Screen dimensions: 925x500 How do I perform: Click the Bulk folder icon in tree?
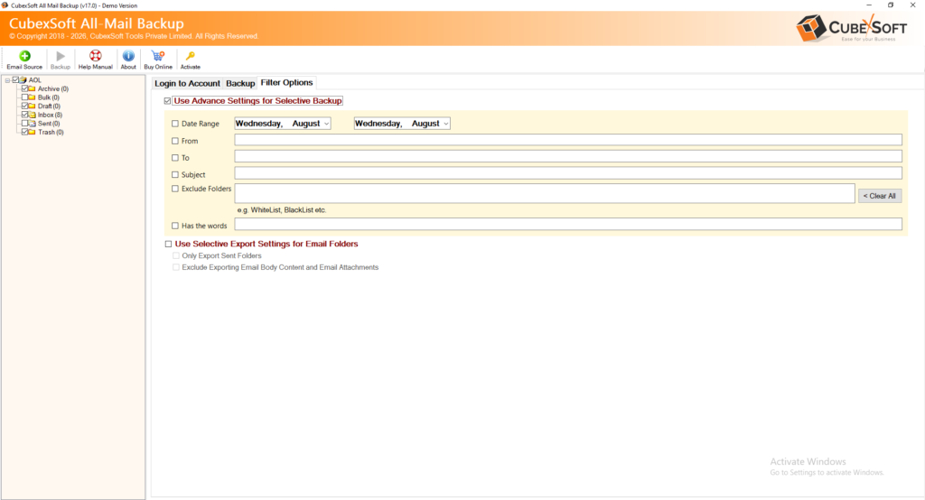pos(33,97)
